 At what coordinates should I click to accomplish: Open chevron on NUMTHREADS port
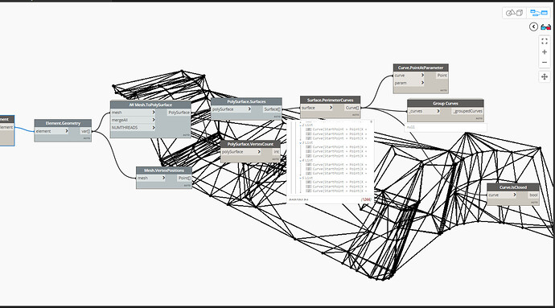(154, 127)
